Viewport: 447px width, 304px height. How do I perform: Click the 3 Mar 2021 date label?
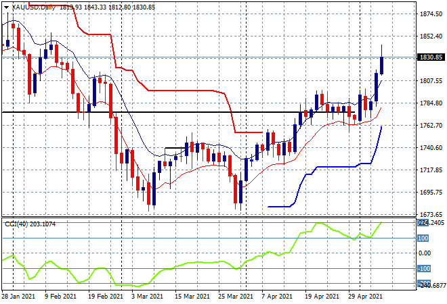[148, 297]
